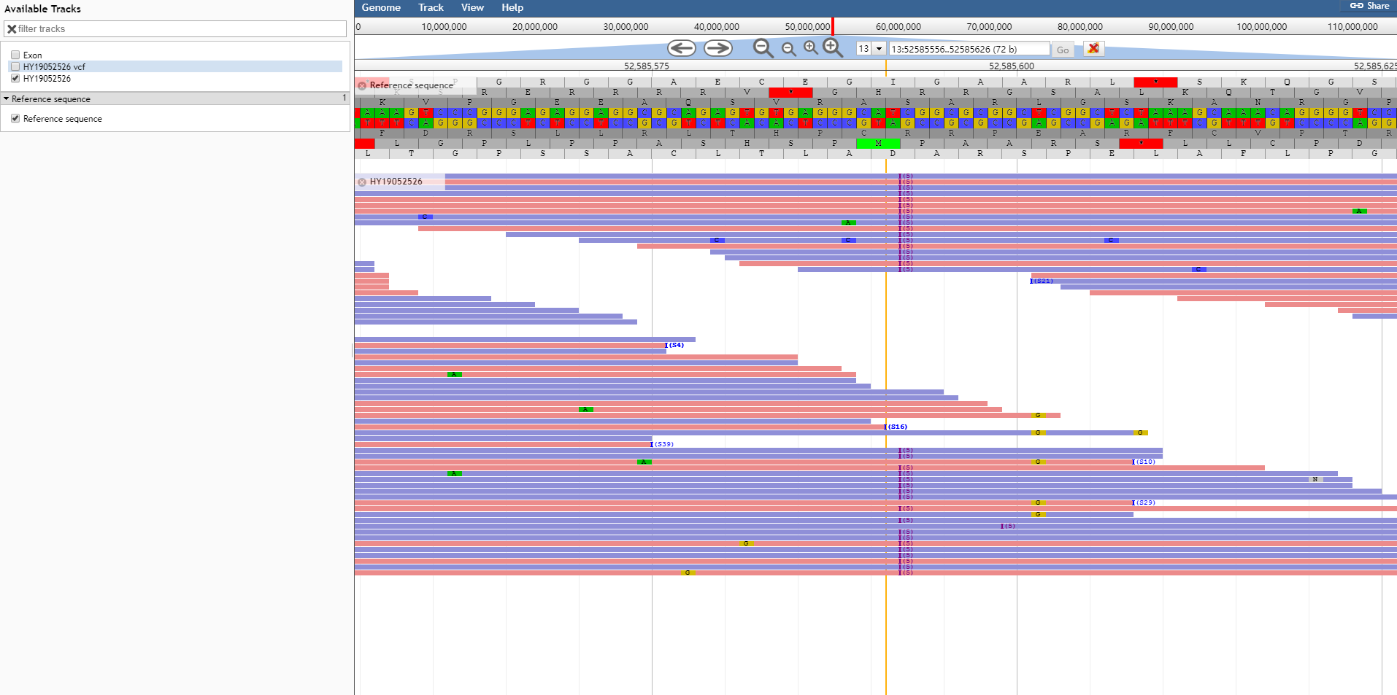Click the I(S29) insertion marker
1397x695 pixels.
click(x=1144, y=502)
